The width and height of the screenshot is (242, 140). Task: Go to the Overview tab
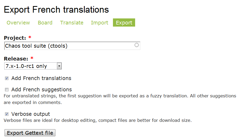(18, 23)
